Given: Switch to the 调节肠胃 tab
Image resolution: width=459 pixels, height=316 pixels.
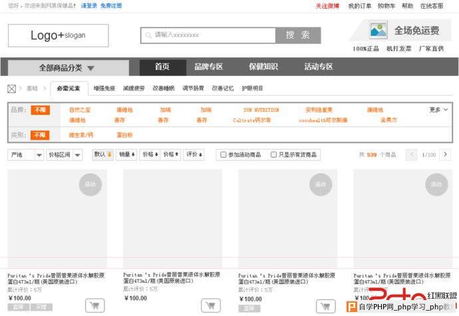Looking at the screenshot, I should 193,88.
